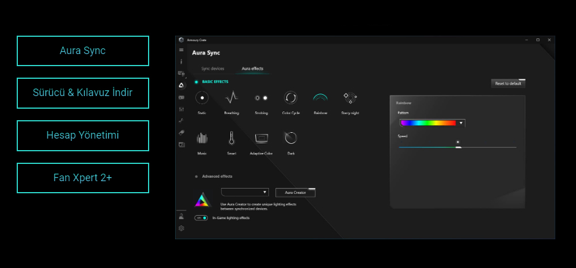Pick the Strobing effect icon
The height and width of the screenshot is (268, 576).
pos(261,98)
